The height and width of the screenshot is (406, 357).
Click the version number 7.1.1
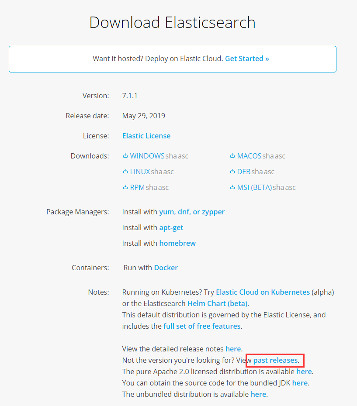130,96
